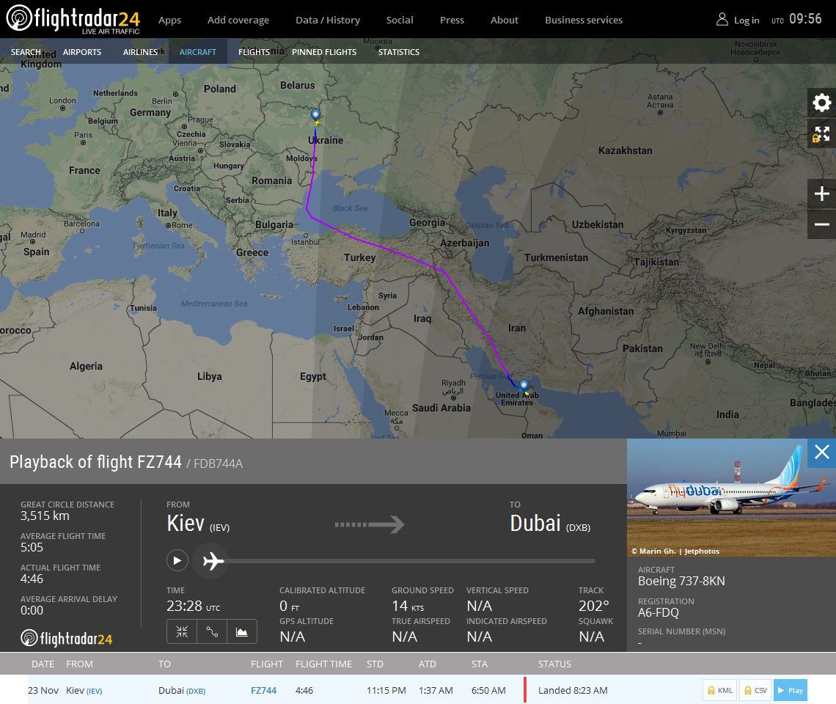
Task: Click the flydubai aircraft photo
Action: [731, 497]
